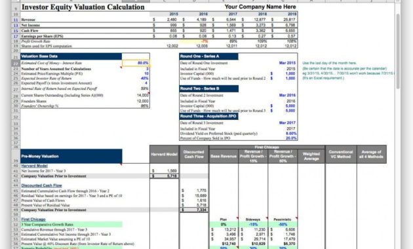The image size is (413, 249).
Task: Click the 'Harvard Model' gray column header
Action: click(x=164, y=154)
